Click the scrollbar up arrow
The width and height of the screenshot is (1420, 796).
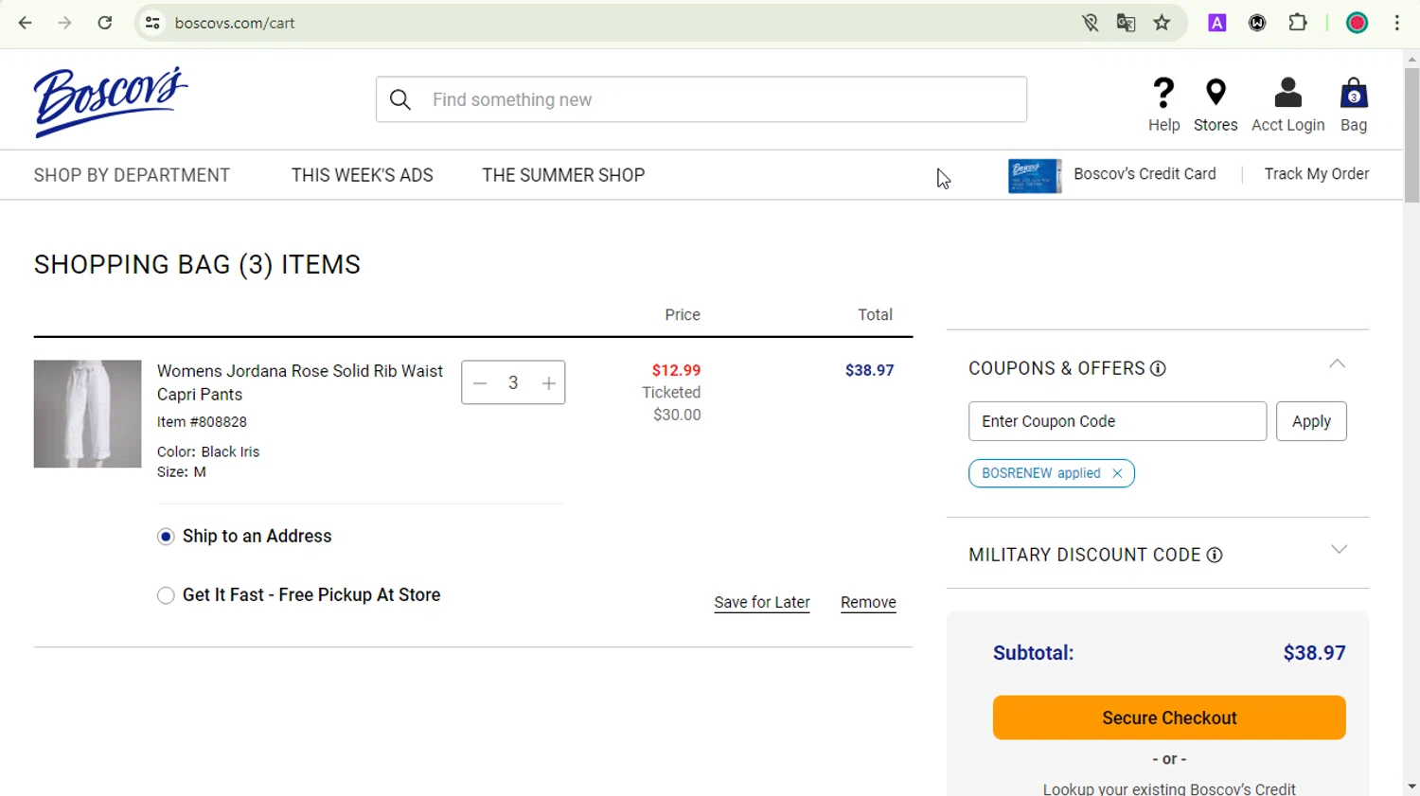pyautogui.click(x=1411, y=59)
